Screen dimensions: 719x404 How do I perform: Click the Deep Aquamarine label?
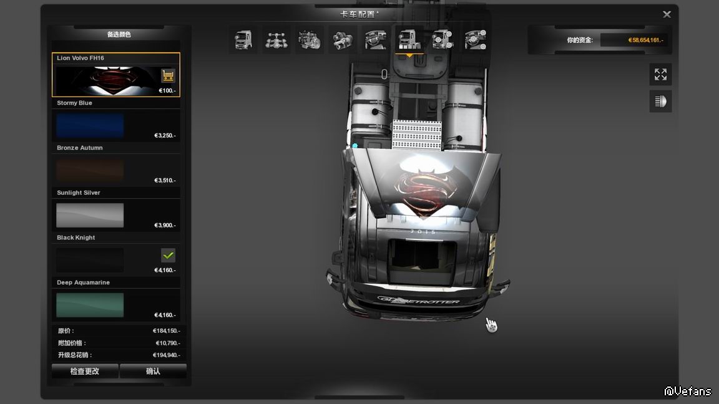coord(83,282)
